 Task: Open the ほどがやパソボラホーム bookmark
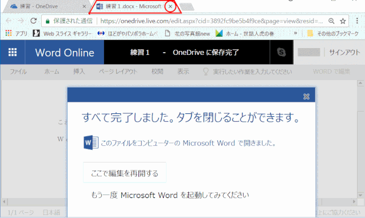[x=128, y=34]
